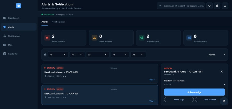Viewport: 232px width, 109px height.
Task: Click the red fire stat icon
Action: click(47, 38)
